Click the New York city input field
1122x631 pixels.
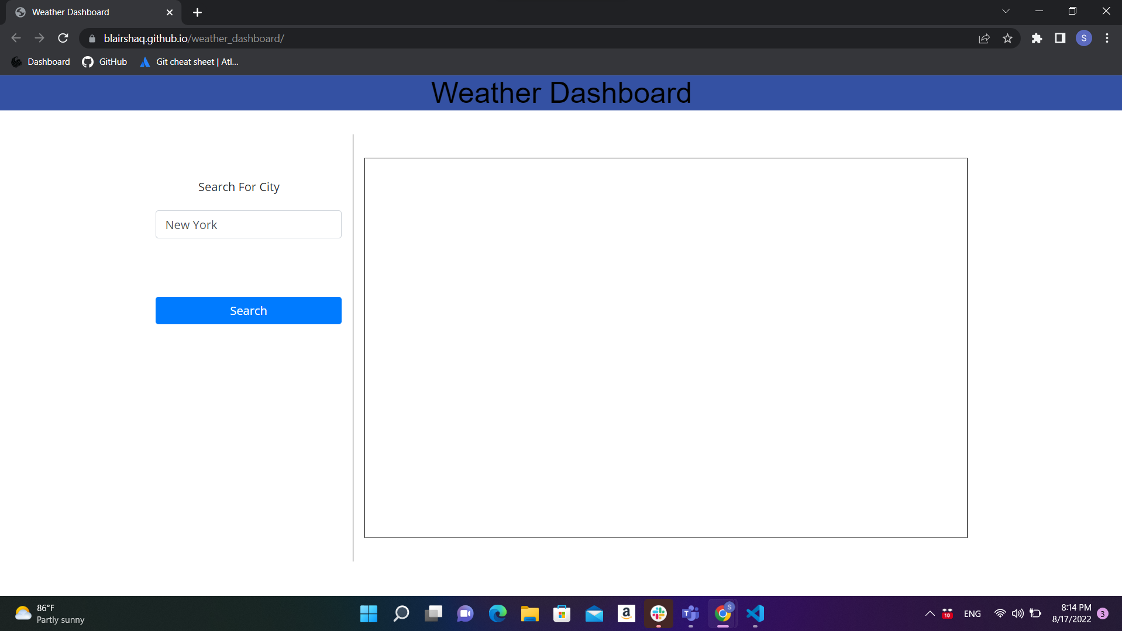click(x=248, y=224)
